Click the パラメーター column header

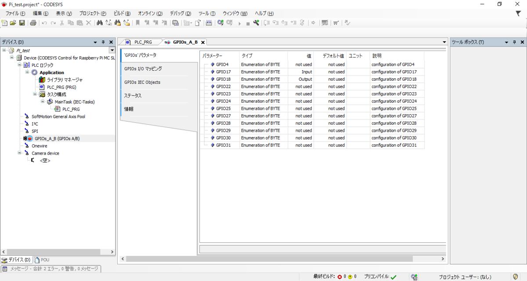tap(220, 56)
